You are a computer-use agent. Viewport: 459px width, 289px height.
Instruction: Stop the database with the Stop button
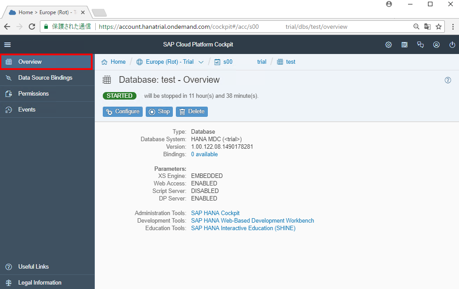tap(159, 112)
